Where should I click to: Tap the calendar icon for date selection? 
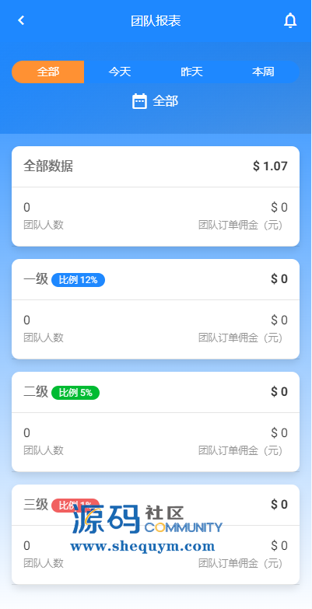139,101
